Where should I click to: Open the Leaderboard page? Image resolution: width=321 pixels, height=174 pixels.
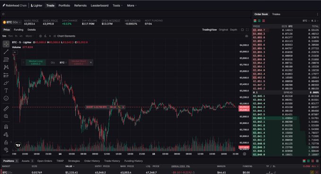click(100, 6)
